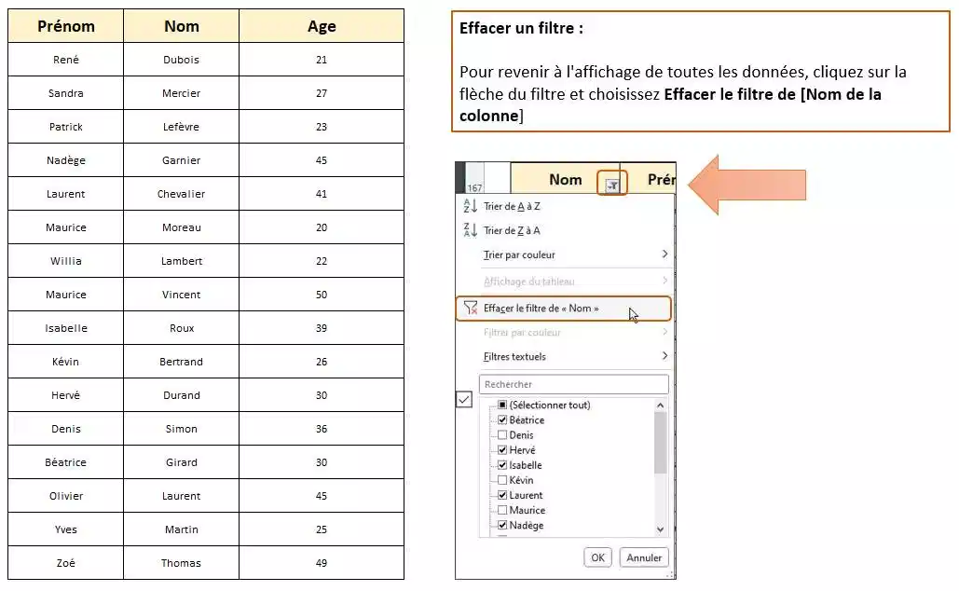Click the row number 167 cell
The height and width of the screenshot is (591, 959).
click(474, 179)
